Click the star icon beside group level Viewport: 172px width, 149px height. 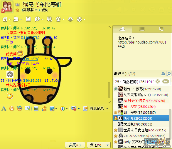pyautogui.click(x=17, y=10)
